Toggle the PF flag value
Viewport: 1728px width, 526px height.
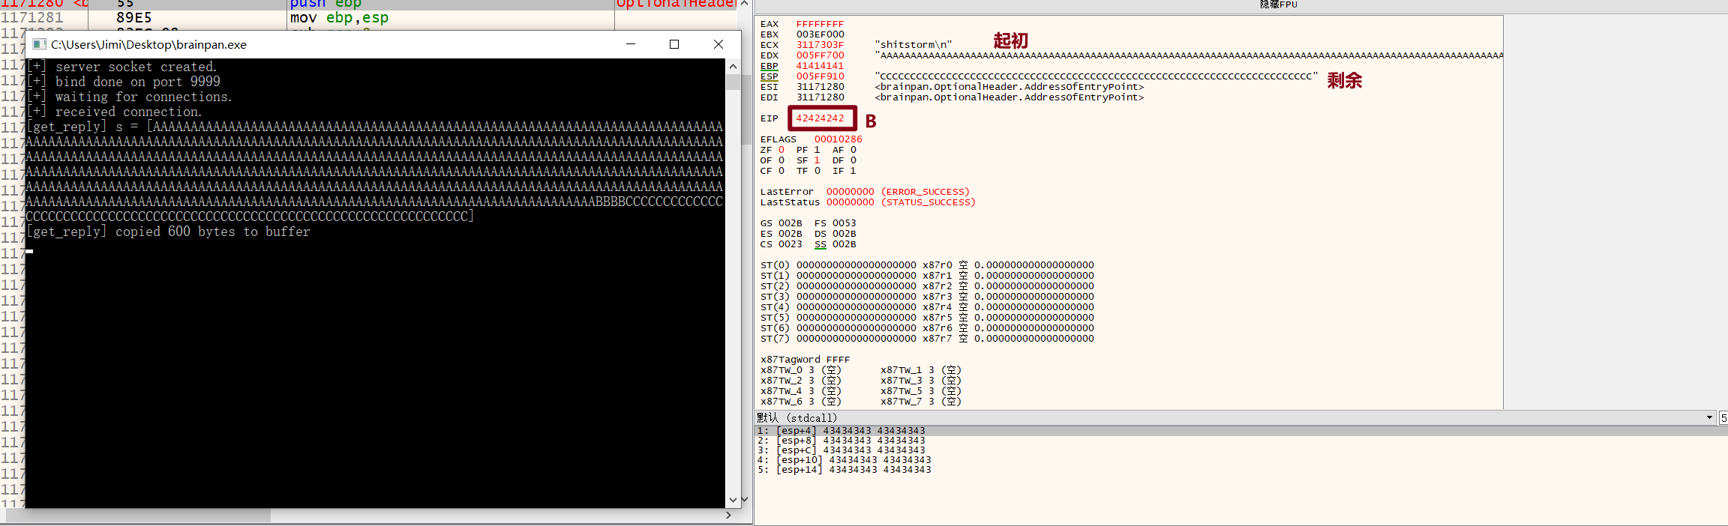(x=817, y=150)
